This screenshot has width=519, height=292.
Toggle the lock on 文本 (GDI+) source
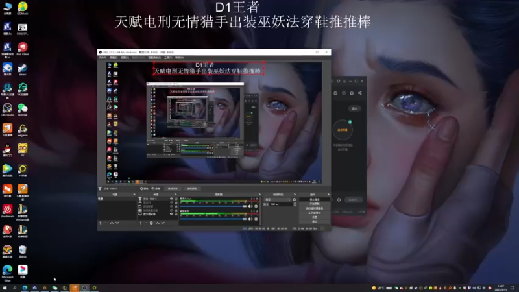pyautogui.click(x=176, y=199)
